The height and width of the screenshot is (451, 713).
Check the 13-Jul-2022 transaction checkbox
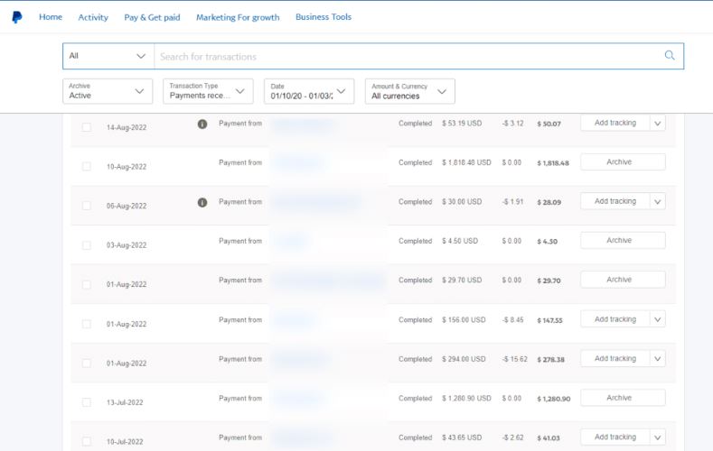tap(87, 402)
